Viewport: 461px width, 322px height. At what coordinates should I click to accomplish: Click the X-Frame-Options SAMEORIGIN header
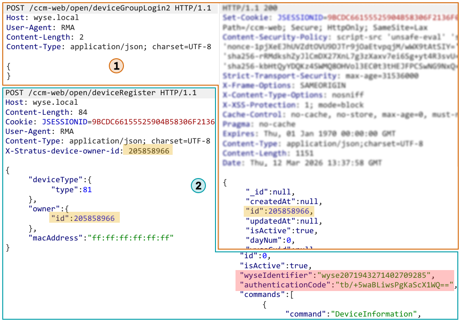tap(284, 85)
